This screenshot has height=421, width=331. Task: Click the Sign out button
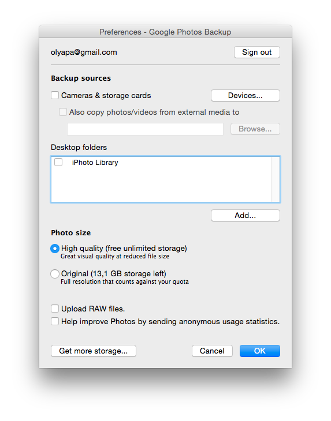coord(257,52)
